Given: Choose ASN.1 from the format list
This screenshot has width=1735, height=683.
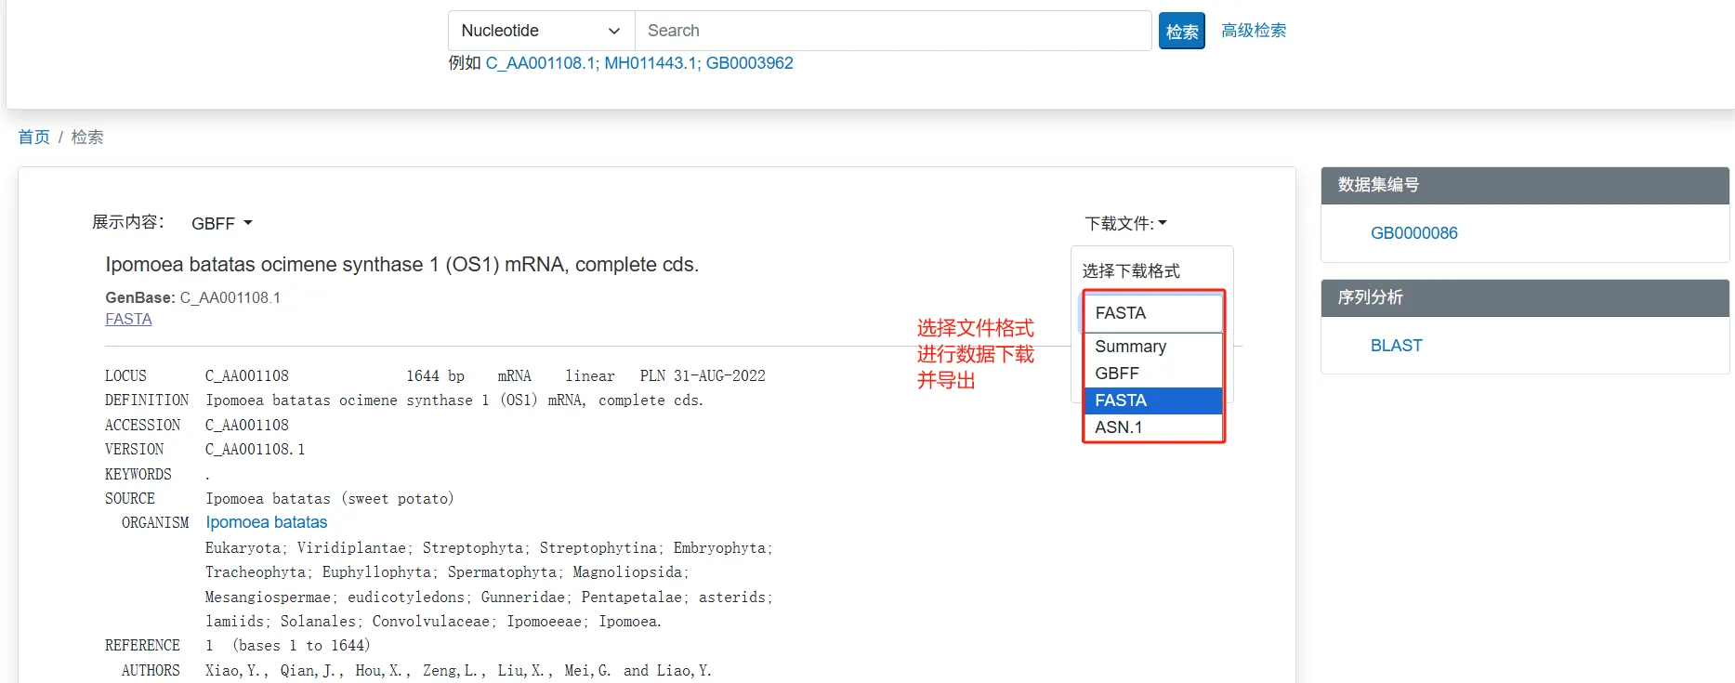Looking at the screenshot, I should (x=1119, y=427).
